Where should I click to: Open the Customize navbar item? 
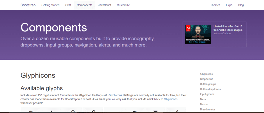(x=123, y=5)
